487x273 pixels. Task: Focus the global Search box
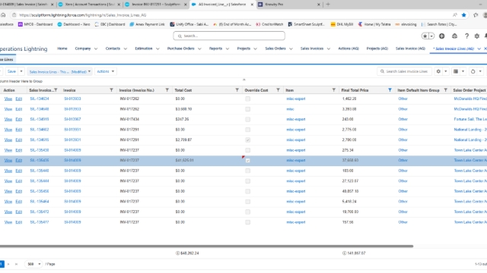[x=229, y=36]
